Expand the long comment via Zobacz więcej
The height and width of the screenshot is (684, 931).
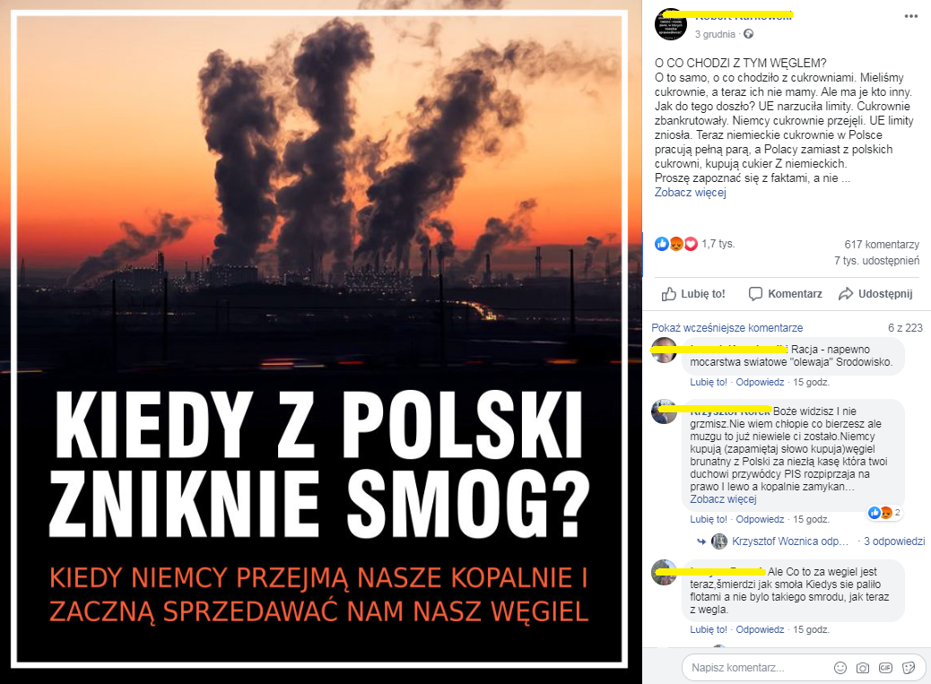723,499
